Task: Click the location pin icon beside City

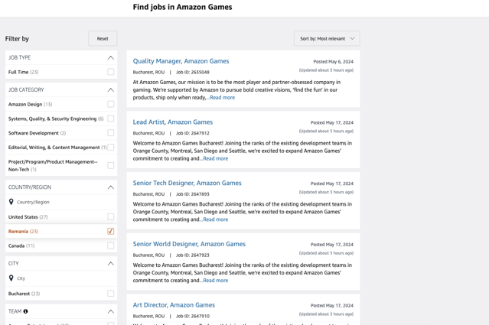Action: pyautogui.click(x=11, y=278)
